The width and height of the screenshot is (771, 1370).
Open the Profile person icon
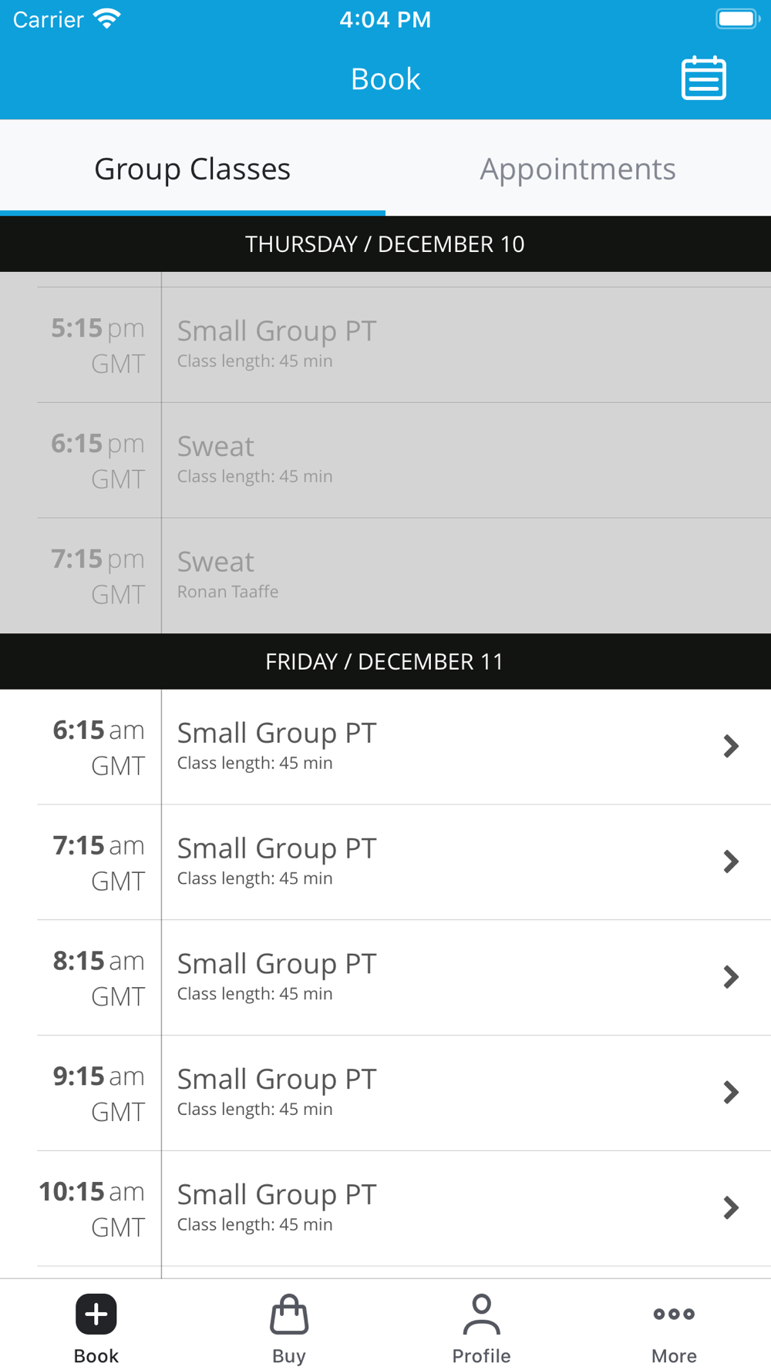(x=481, y=1314)
